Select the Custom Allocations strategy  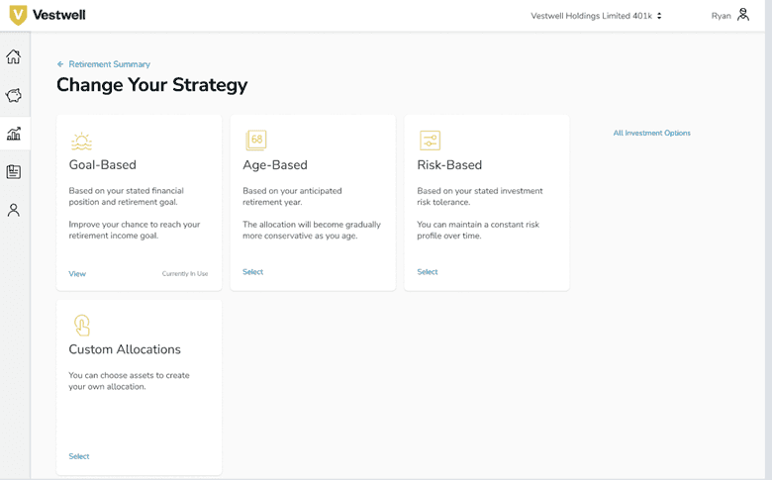[x=79, y=456]
